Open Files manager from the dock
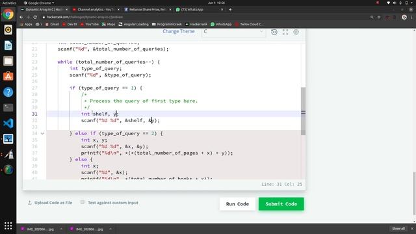This screenshot has width=416, height=234. 8,61
